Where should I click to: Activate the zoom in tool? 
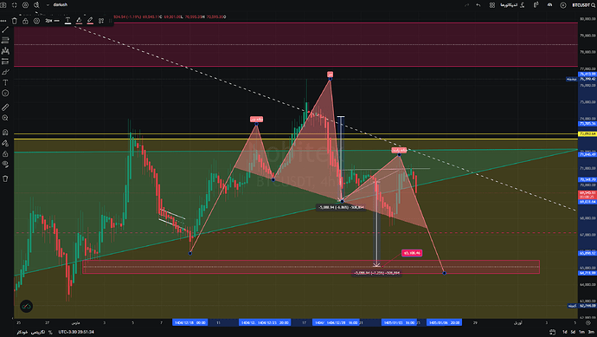(5, 118)
